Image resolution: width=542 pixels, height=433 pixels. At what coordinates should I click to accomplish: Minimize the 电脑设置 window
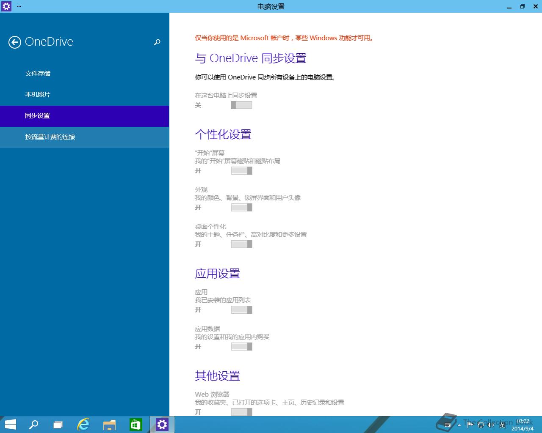click(x=509, y=6)
